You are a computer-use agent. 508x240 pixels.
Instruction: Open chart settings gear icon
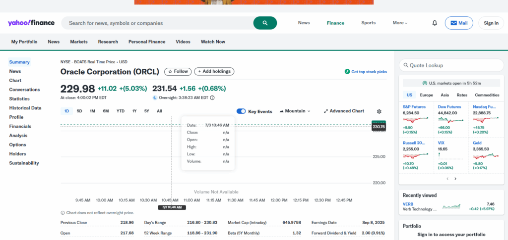379,111
